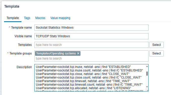
Task: Click the Visible name input field
Action: [x=91, y=36]
